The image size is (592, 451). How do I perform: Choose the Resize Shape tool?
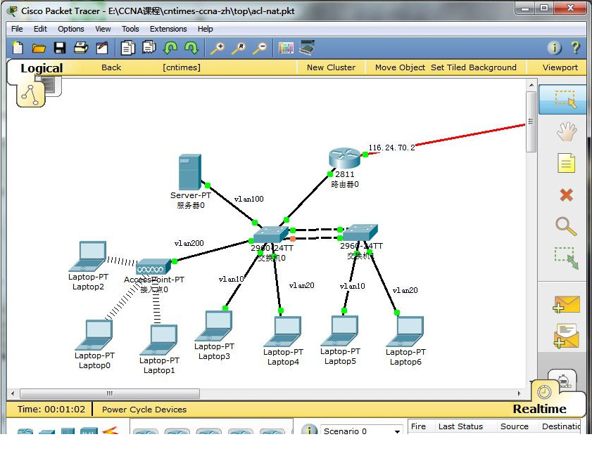(566, 258)
